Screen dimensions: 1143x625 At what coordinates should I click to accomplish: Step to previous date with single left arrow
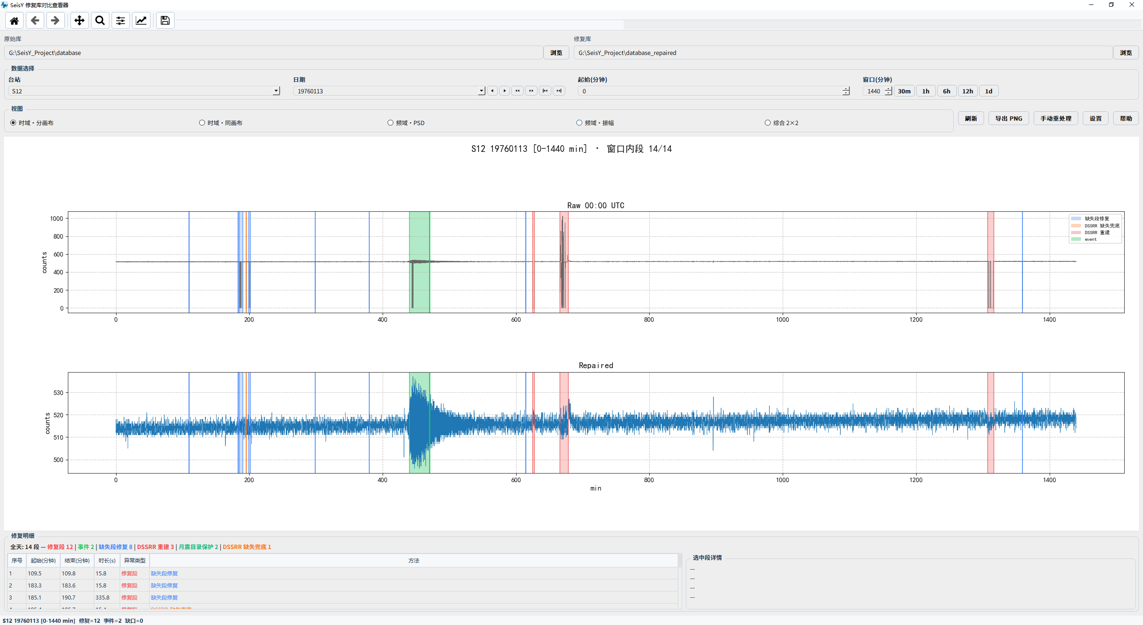point(492,91)
